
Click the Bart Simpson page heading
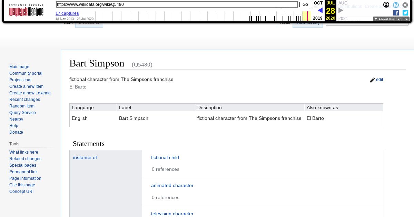(97, 63)
